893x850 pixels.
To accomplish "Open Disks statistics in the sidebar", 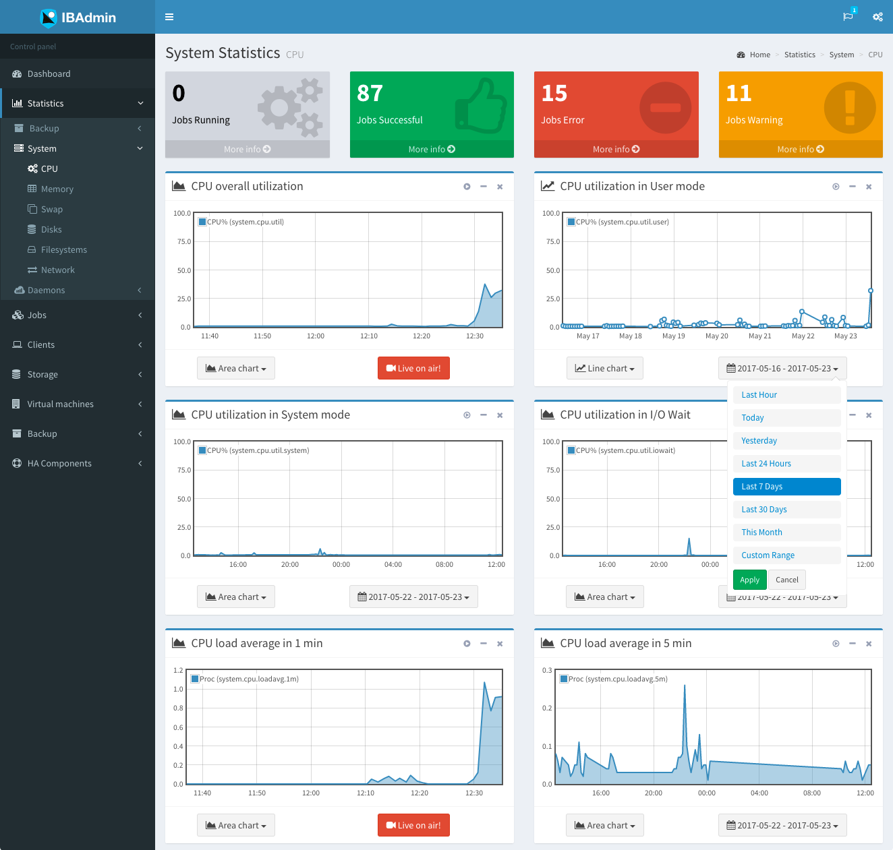I will click(x=78, y=229).
